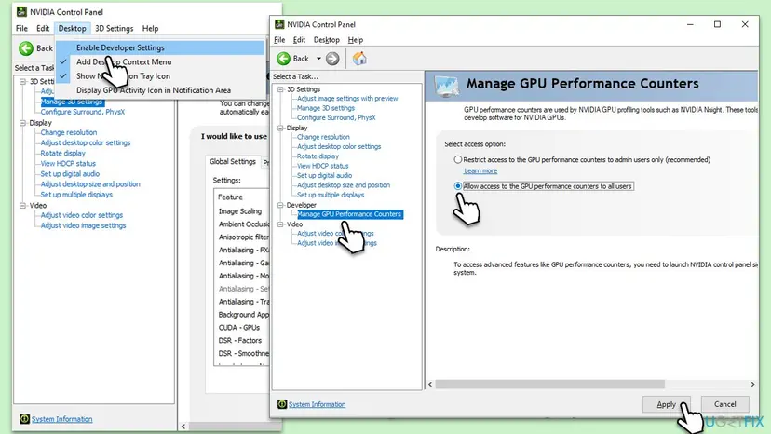Click NVIDIA logo icon in front window title bar

[279, 24]
